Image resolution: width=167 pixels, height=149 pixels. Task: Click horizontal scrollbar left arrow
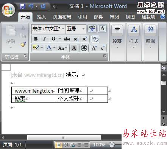pos(3,137)
